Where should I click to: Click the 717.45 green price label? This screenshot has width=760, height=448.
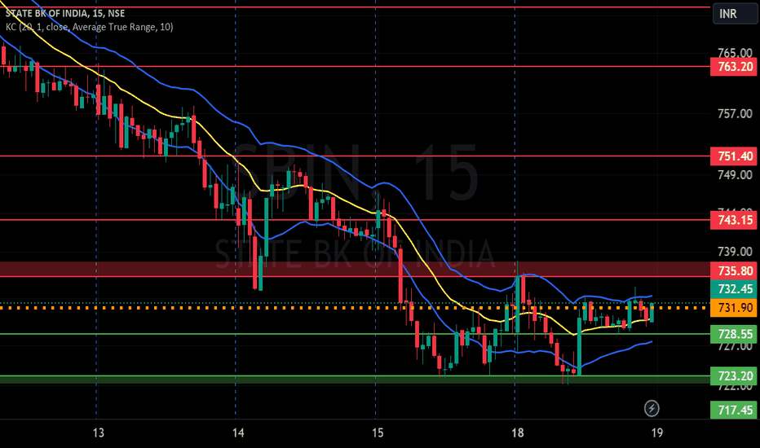tap(734, 411)
